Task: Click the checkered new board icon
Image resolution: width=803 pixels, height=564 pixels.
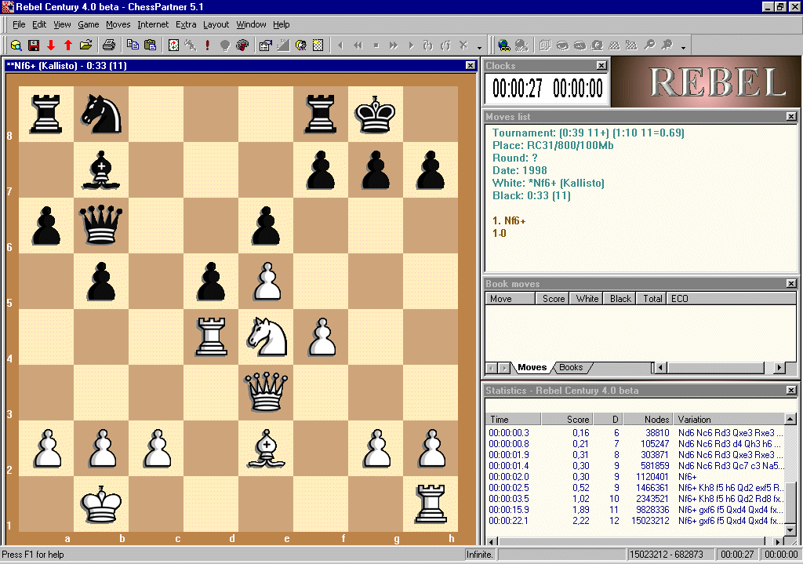Action: point(318,45)
